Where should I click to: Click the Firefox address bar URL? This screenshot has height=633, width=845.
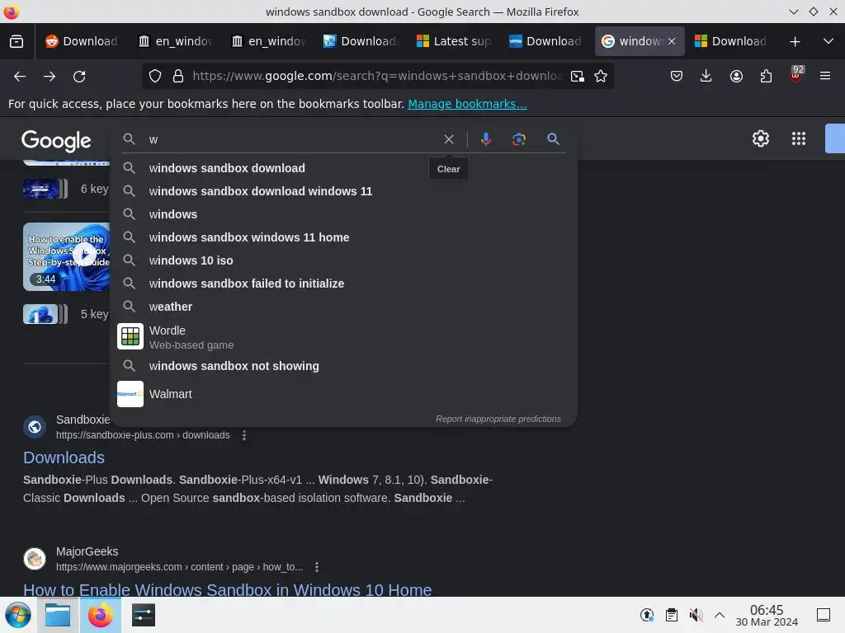(x=377, y=77)
